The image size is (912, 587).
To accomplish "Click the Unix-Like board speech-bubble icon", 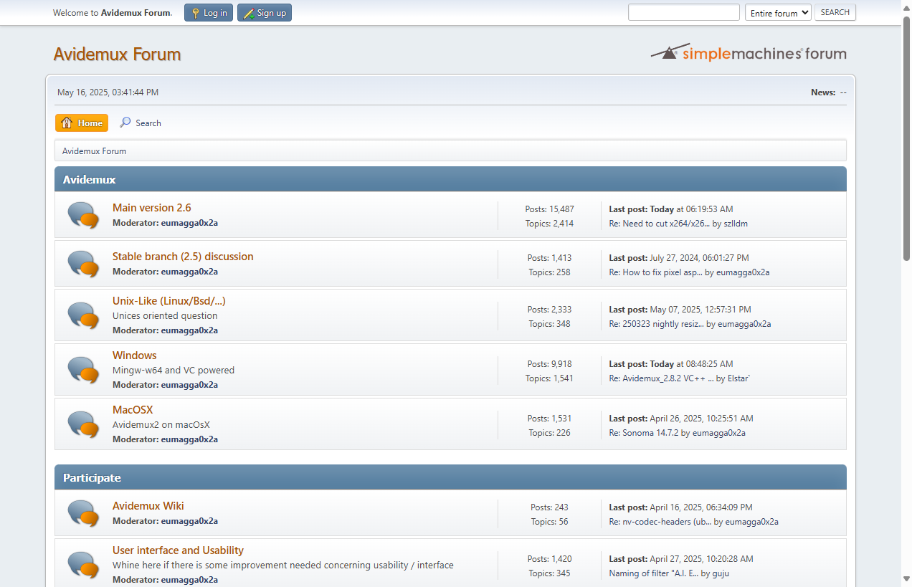I will 83,315.
